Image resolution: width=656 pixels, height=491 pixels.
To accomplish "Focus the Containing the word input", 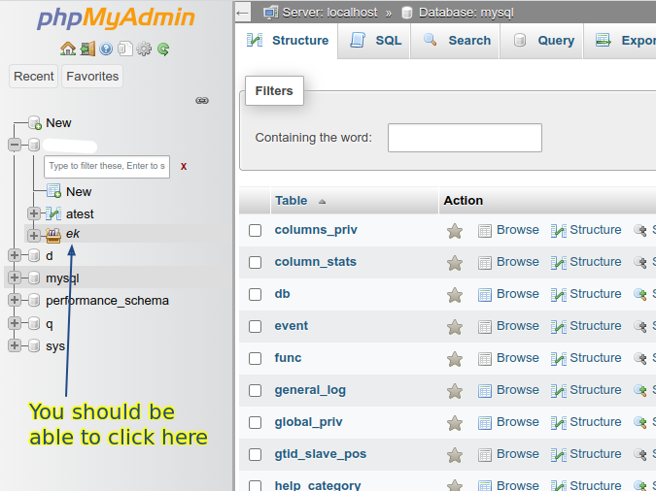I will click(465, 138).
